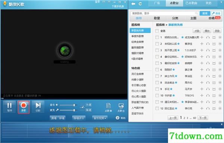The width and height of the screenshot is (224, 143).
Task: Click the blue star next to 刚刚好
Action: pyautogui.click(x=174, y=69)
